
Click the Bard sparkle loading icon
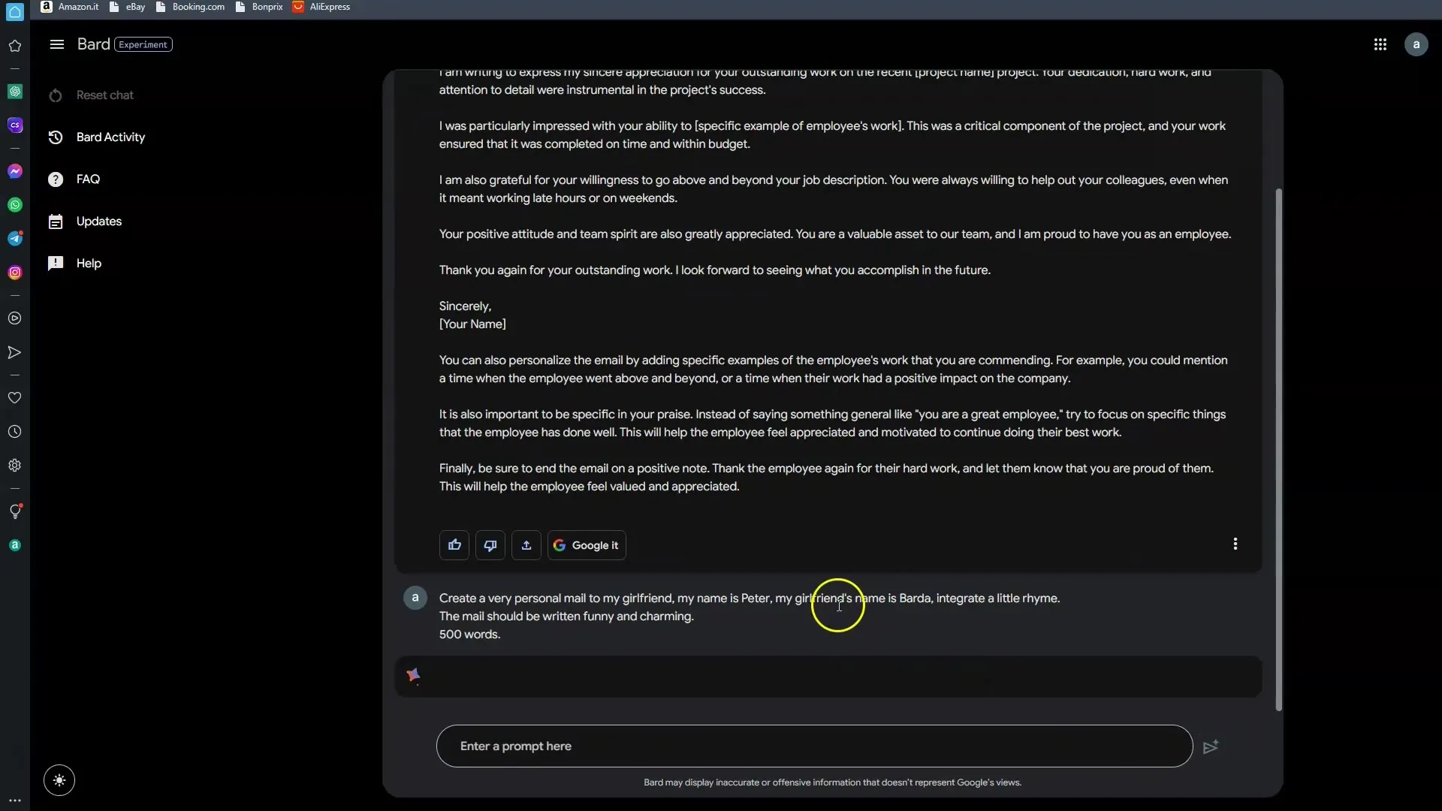pyautogui.click(x=413, y=676)
